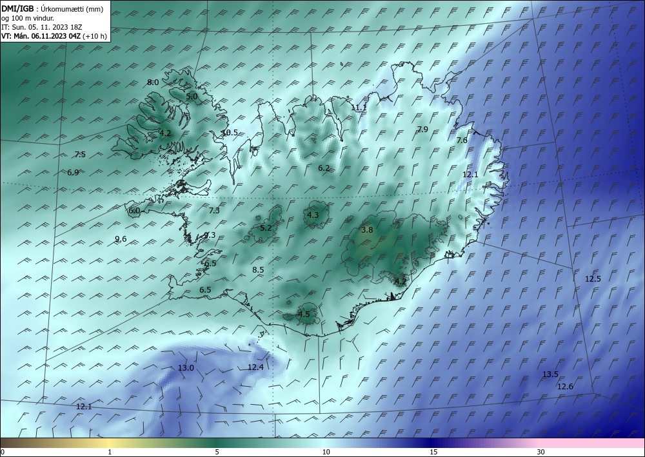Select the 9.6 value over the sea

(121, 238)
